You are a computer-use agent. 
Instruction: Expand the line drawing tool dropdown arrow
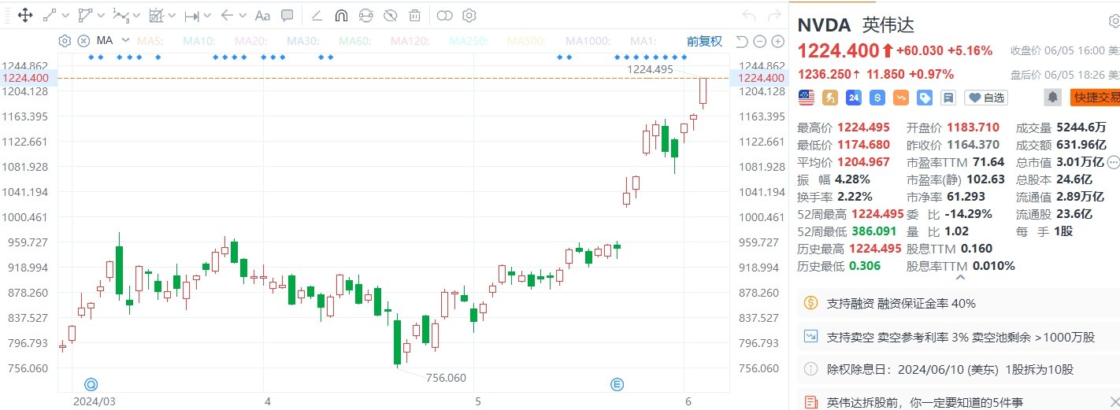[65, 15]
